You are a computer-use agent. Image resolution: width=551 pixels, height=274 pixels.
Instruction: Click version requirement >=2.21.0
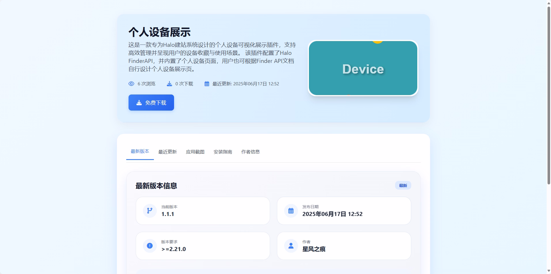coord(174,249)
